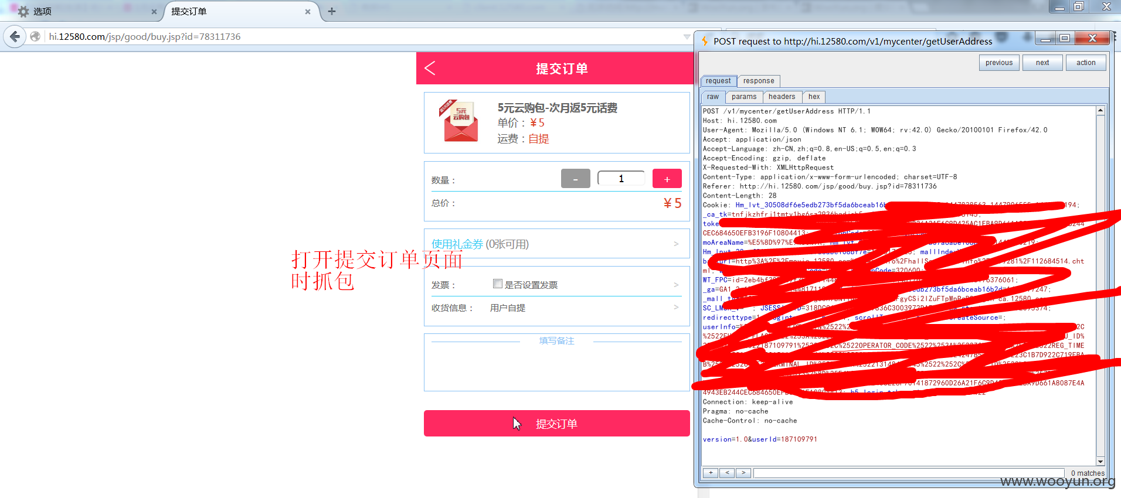The width and height of the screenshot is (1121, 498).
Task: Expand the 发票 invoice row chevron
Action: tap(676, 285)
